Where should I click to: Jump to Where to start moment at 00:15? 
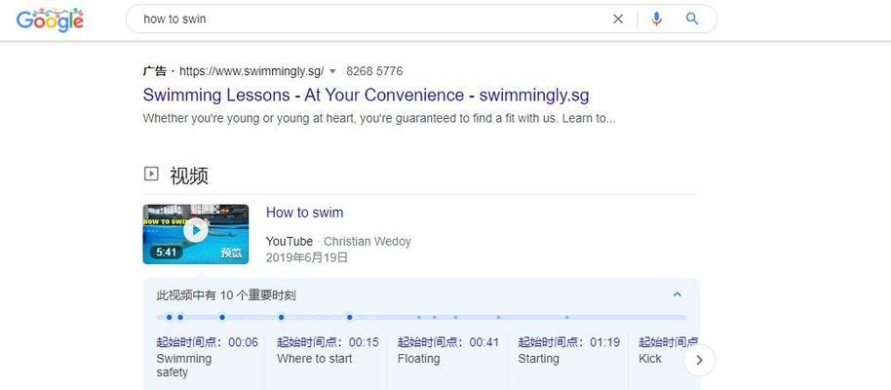(328, 351)
